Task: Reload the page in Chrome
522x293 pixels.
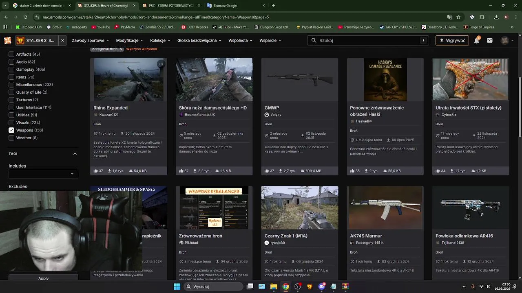Action: click(25, 17)
